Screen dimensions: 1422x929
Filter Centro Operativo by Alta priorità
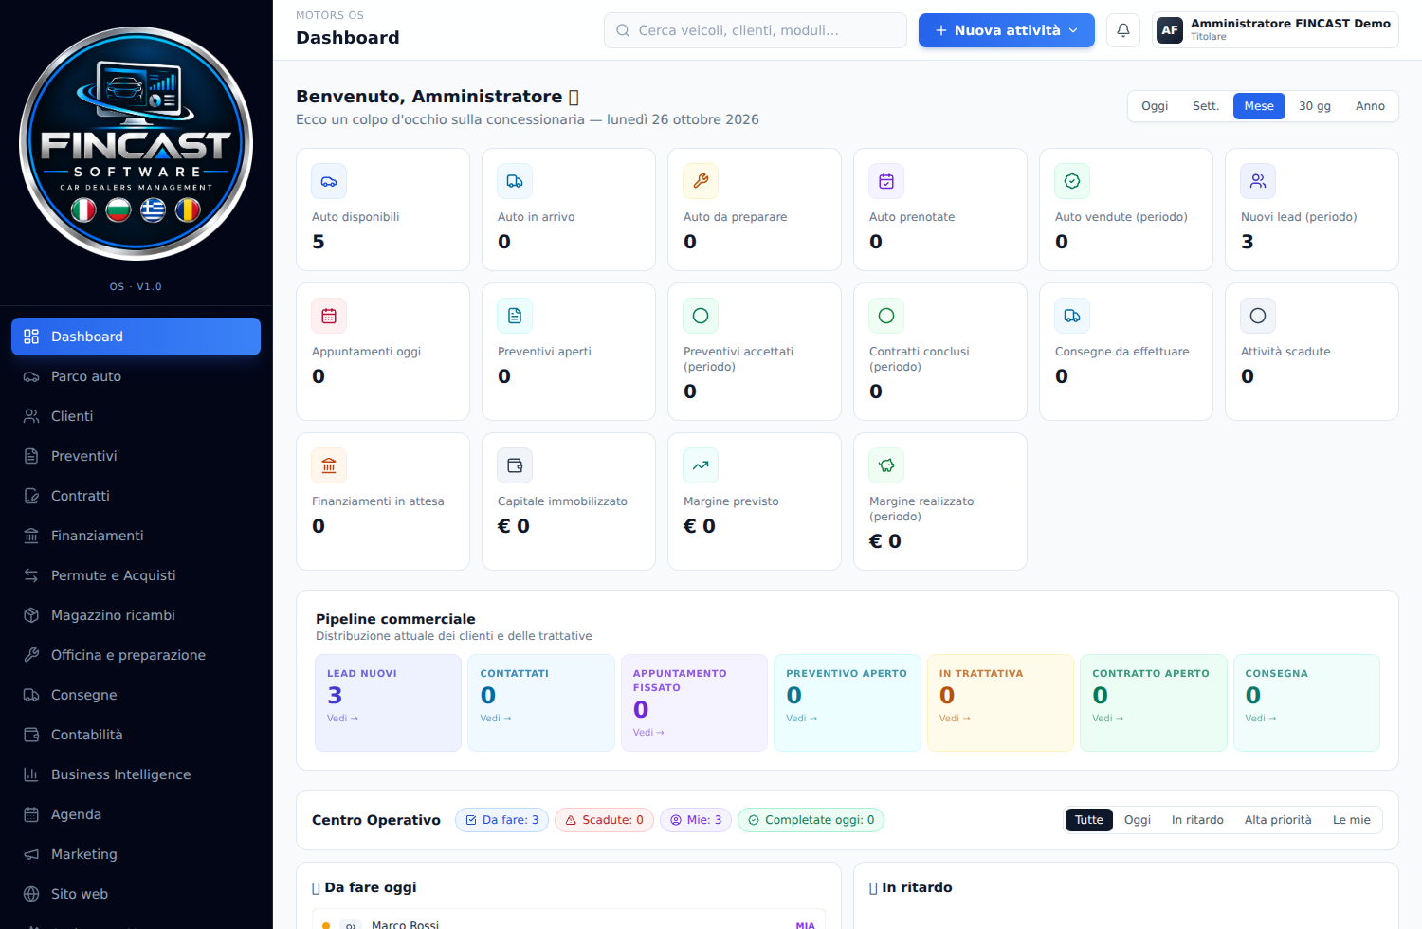pos(1278,820)
